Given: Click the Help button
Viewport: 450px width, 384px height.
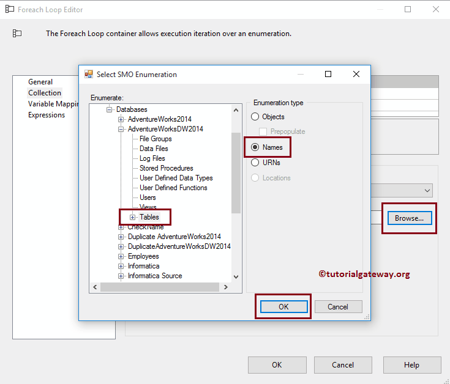Looking at the screenshot, I should (412, 365).
